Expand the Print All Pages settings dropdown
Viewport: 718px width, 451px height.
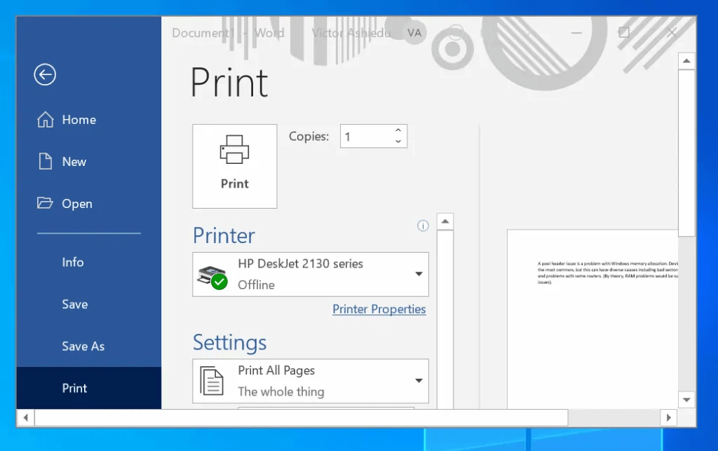point(419,380)
